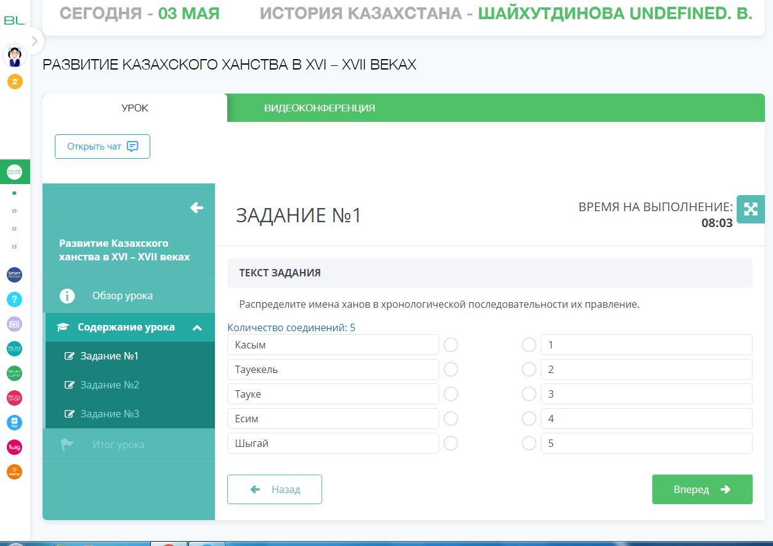Click the graduation cap icon
This screenshot has width=773, height=546.
point(63,327)
